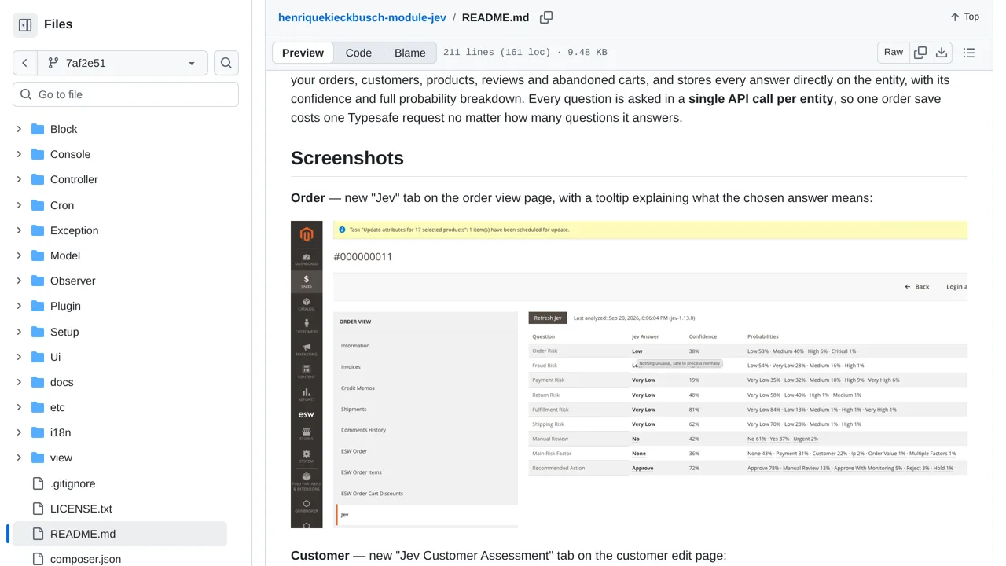Click the Ui folder icon
The width and height of the screenshot is (1006, 566).
click(x=38, y=357)
